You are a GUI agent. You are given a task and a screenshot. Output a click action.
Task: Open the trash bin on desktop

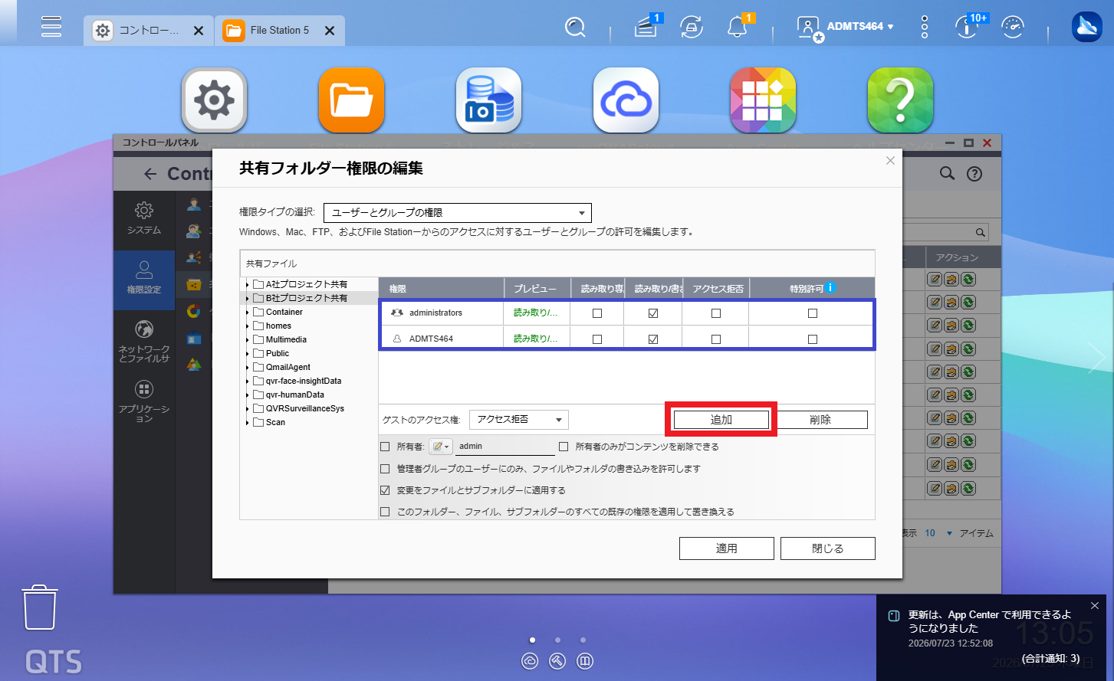[x=40, y=607]
